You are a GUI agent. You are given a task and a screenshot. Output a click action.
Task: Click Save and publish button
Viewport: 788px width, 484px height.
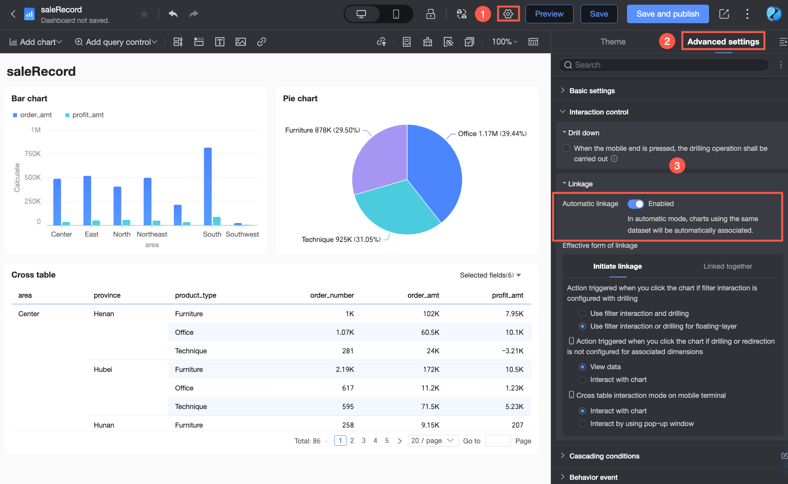pyautogui.click(x=668, y=14)
